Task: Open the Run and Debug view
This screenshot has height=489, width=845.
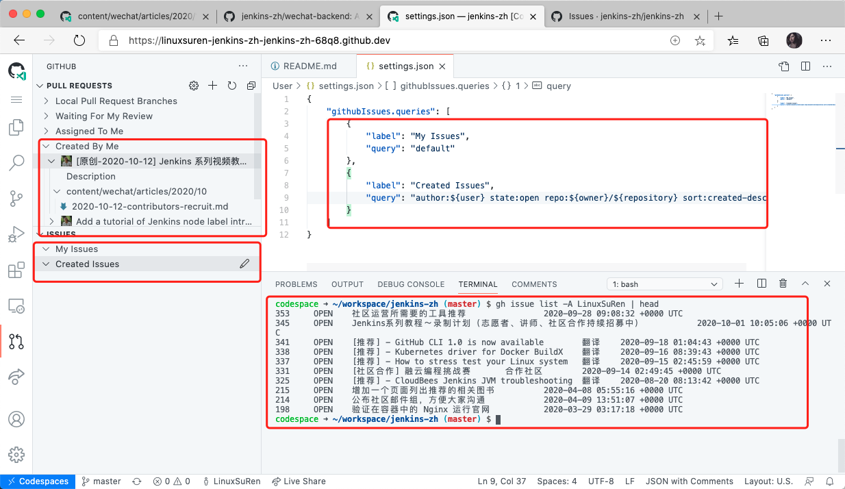Action: point(16,235)
